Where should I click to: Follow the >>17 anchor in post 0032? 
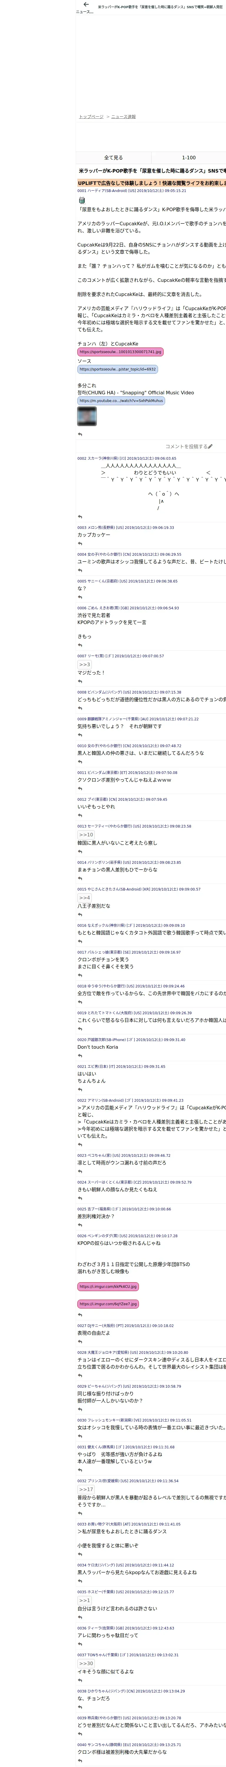pyautogui.click(x=86, y=1489)
